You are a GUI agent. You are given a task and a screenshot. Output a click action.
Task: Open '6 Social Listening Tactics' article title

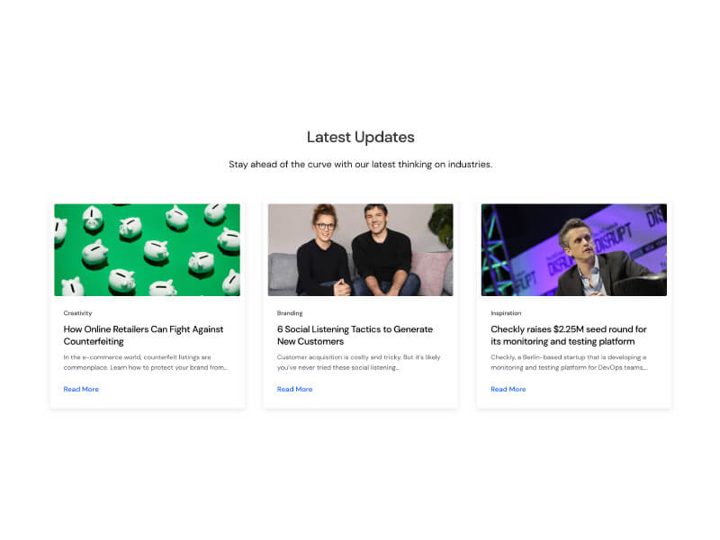355,335
